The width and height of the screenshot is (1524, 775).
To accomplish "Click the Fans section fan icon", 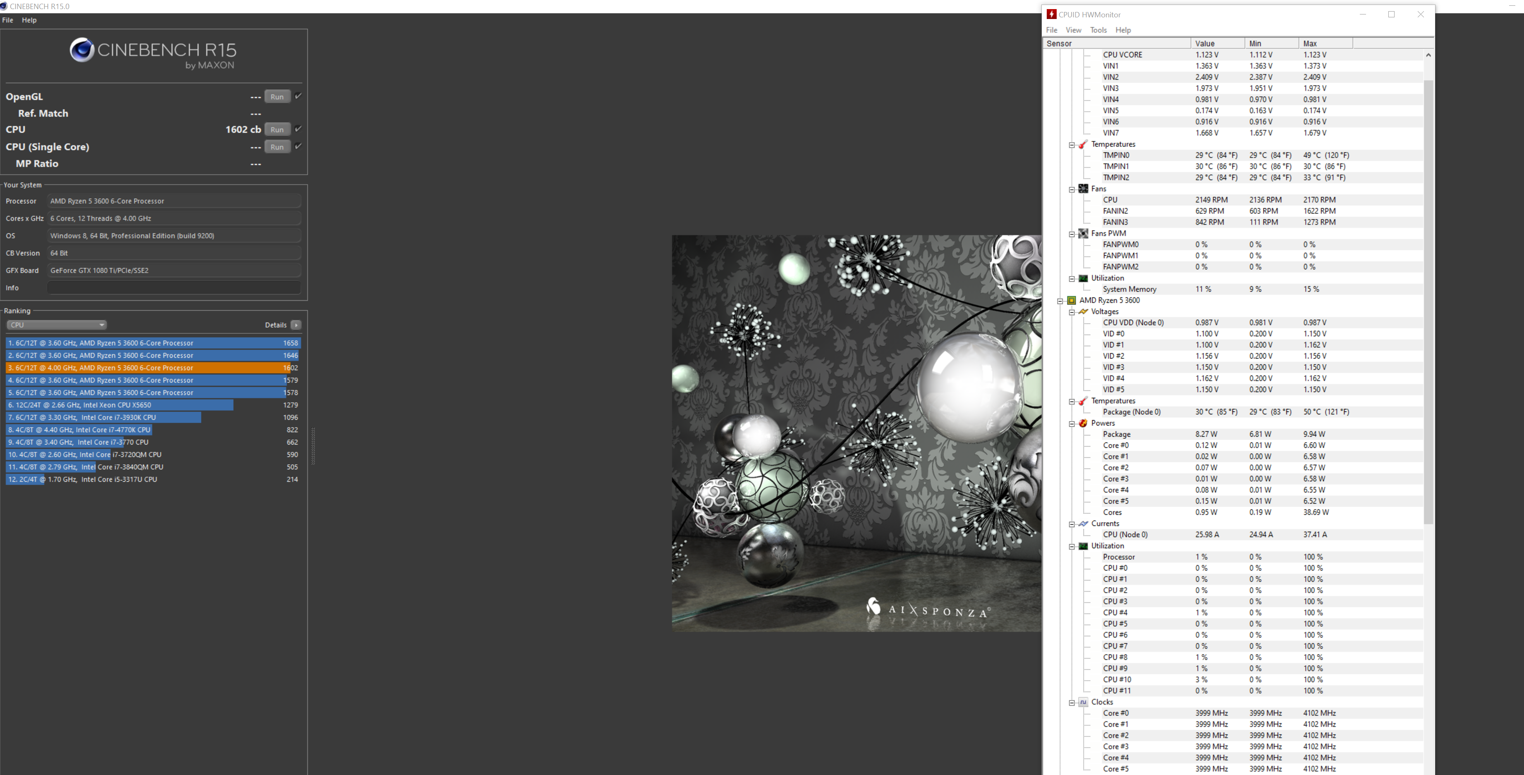I will [1083, 188].
